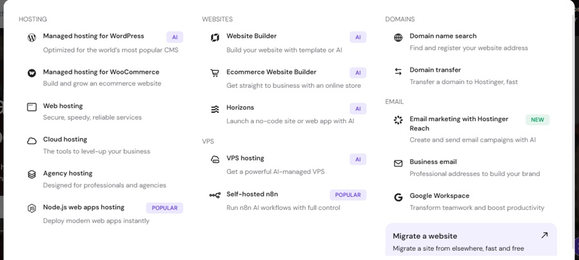The height and width of the screenshot is (260, 579).
Task: Click the Horizons waves icon
Action: [215, 109]
